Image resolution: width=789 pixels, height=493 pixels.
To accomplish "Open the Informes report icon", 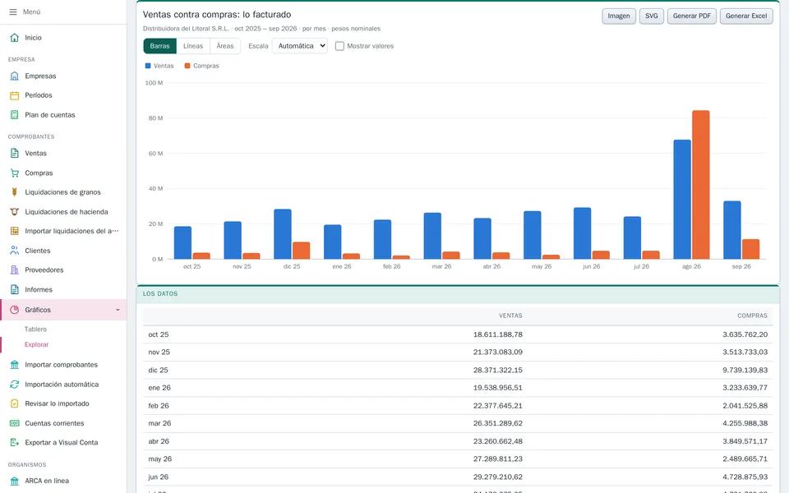I will pyautogui.click(x=15, y=290).
